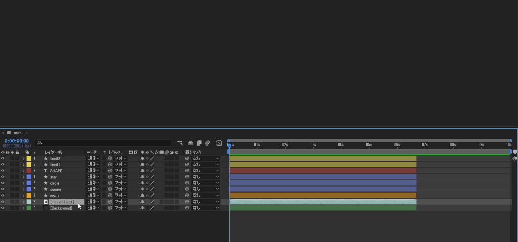This screenshot has height=242, width=518.
Task: Select the waku layer name
Action: (54, 196)
